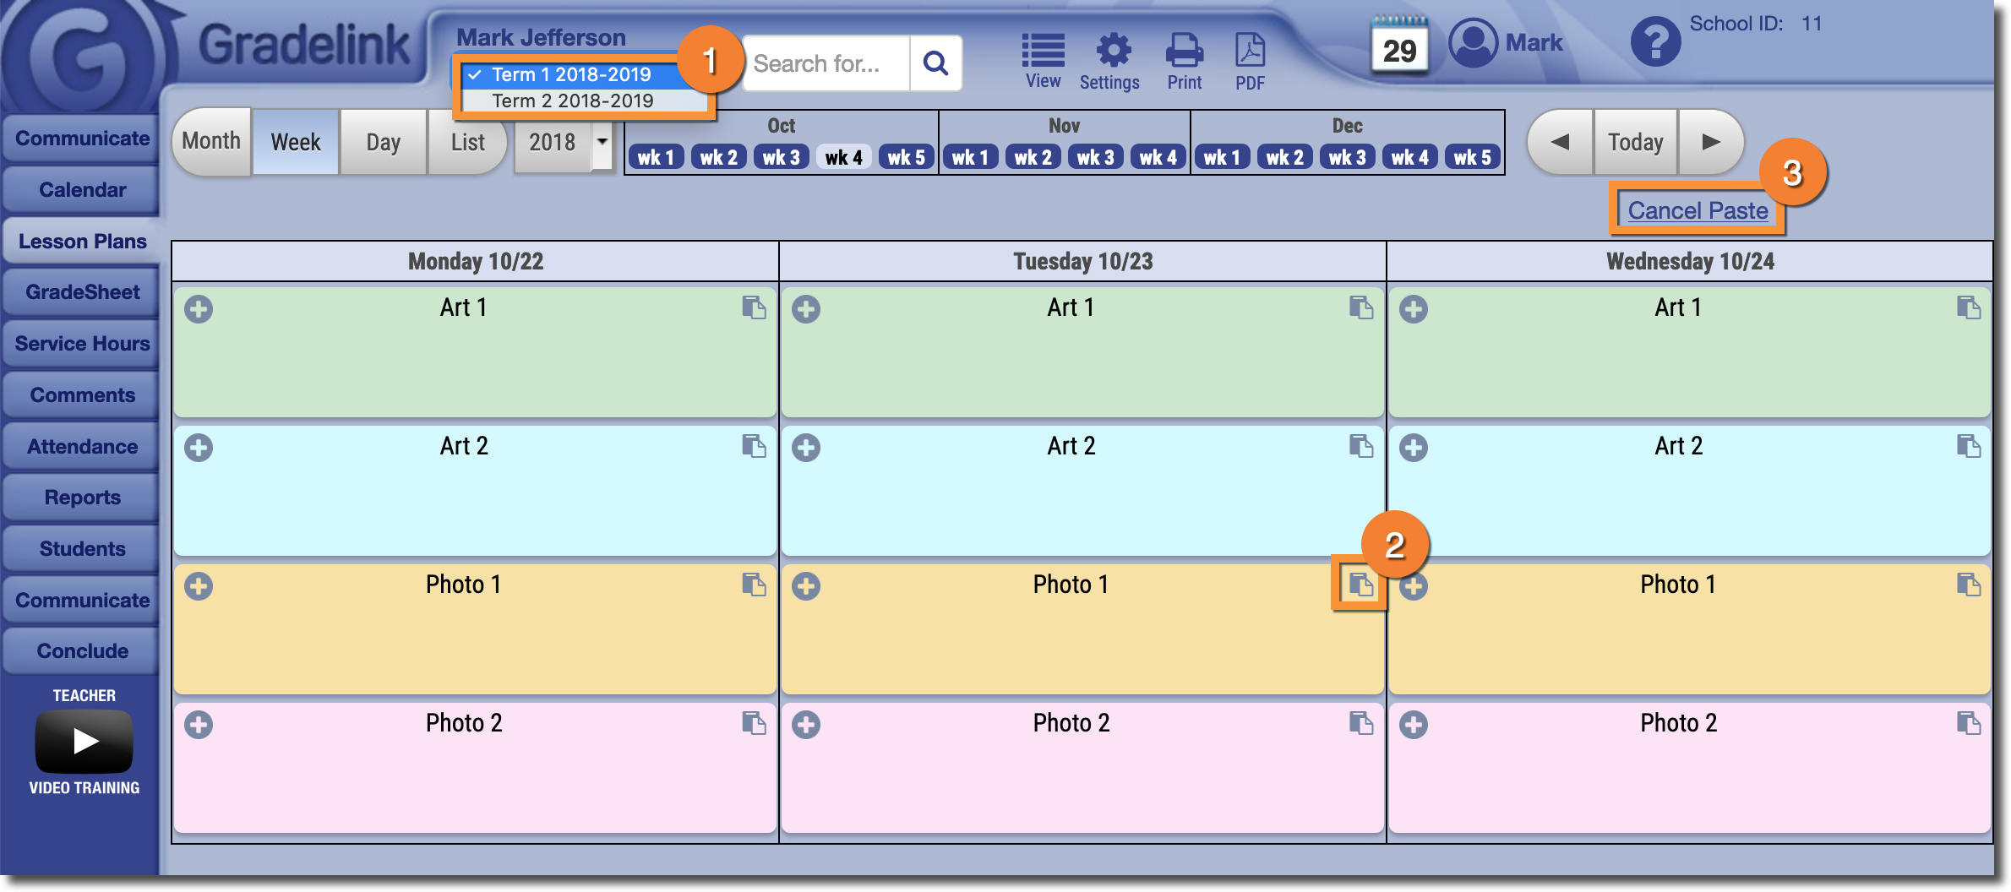Click inside the Search for input field
This screenshot has height=892, width=2011.
824,63
